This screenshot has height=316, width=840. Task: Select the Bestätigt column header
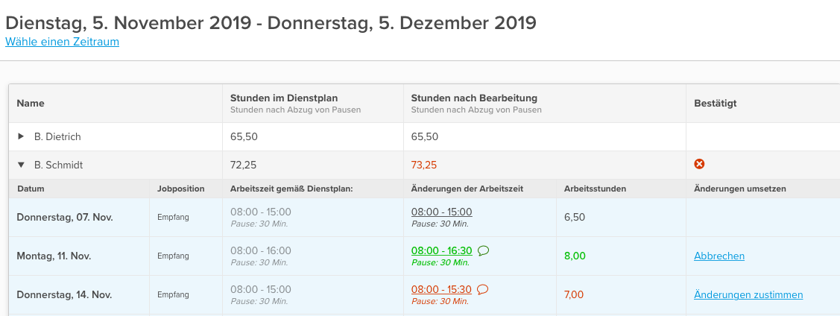tap(715, 104)
